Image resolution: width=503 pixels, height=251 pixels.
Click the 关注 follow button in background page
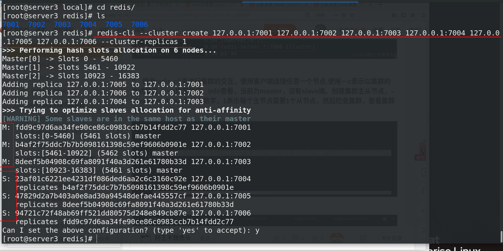(x=205, y=238)
